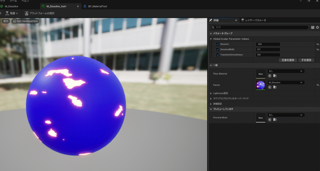Reset the Parent material to default
320x171 pixels.
[x=318, y=85]
